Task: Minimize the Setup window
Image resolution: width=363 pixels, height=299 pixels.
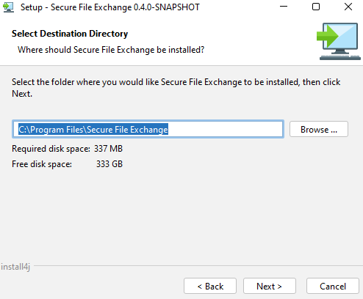Action: coord(284,7)
